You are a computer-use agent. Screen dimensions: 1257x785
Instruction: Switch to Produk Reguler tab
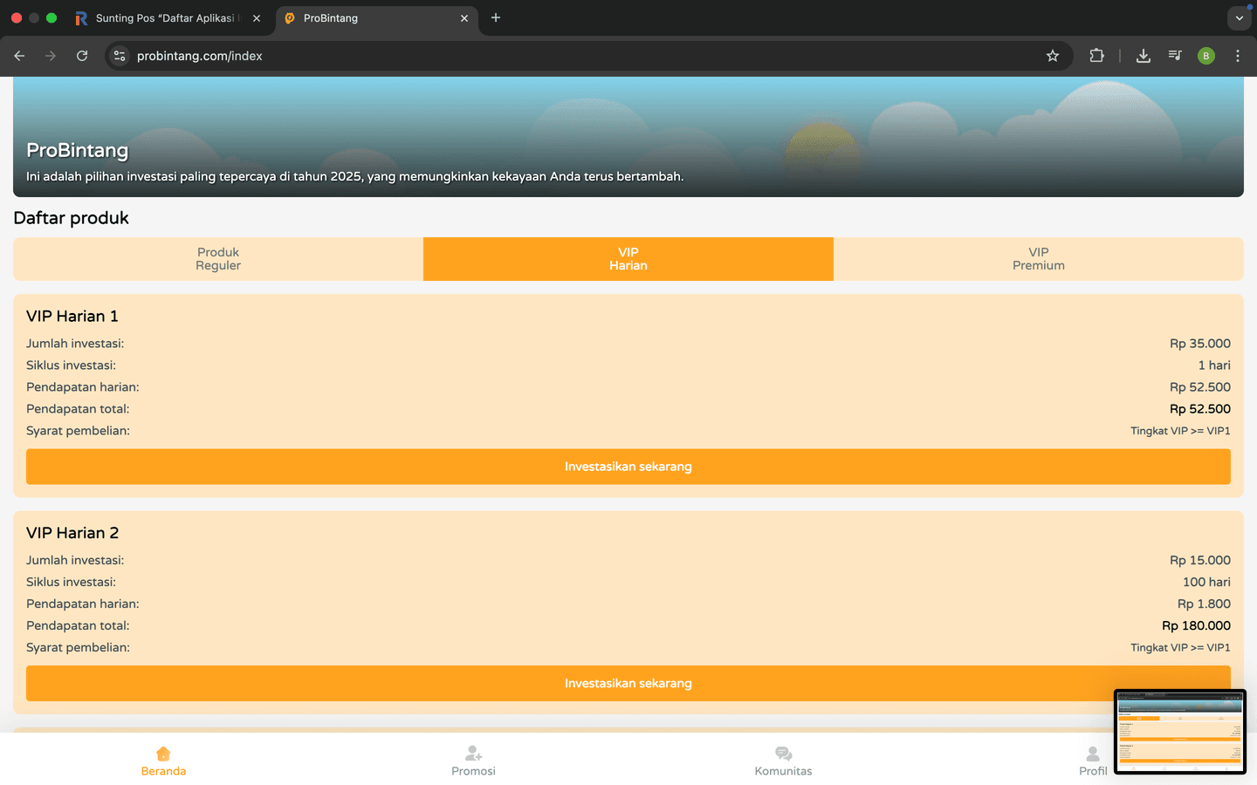[218, 259]
